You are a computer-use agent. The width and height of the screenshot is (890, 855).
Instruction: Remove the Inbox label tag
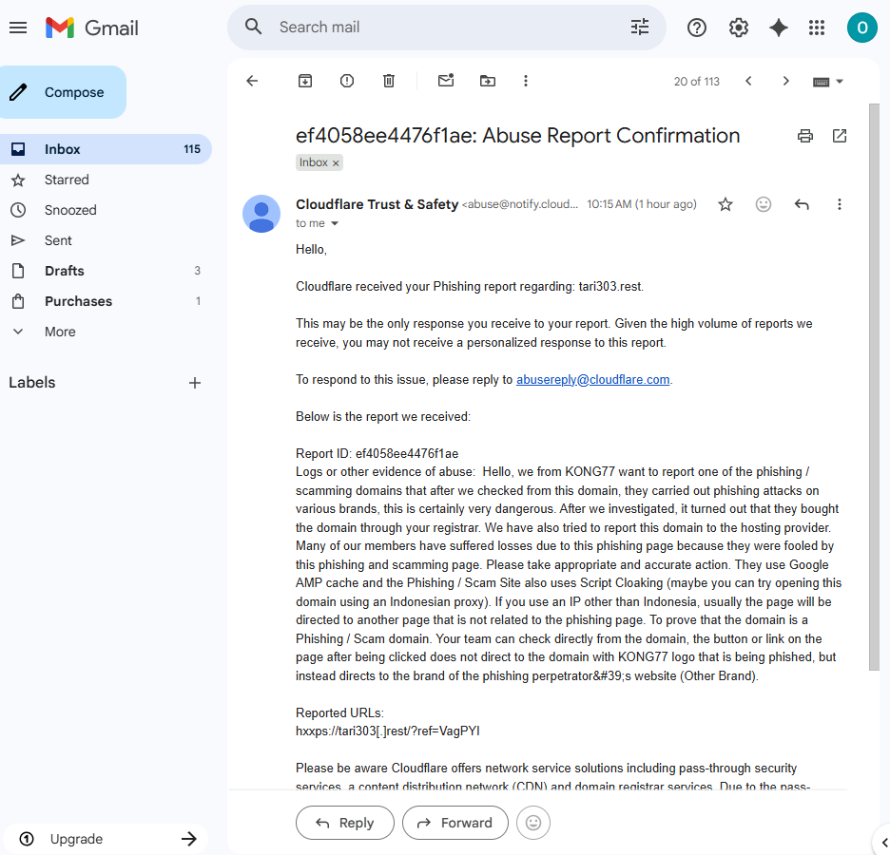coord(336,163)
